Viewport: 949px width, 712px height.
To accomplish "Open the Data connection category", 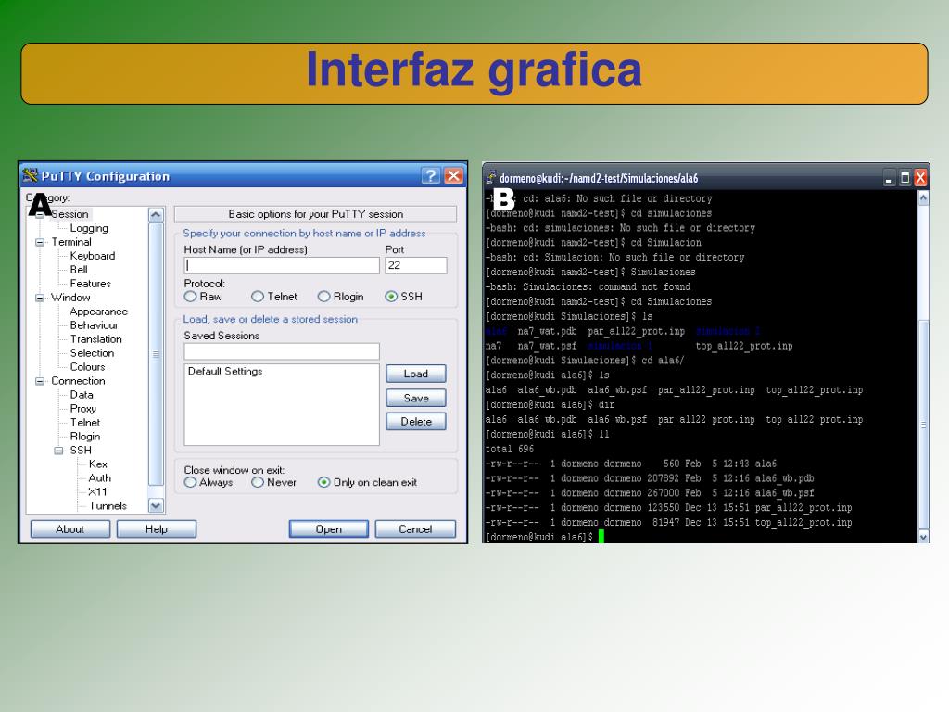I will pos(82,395).
